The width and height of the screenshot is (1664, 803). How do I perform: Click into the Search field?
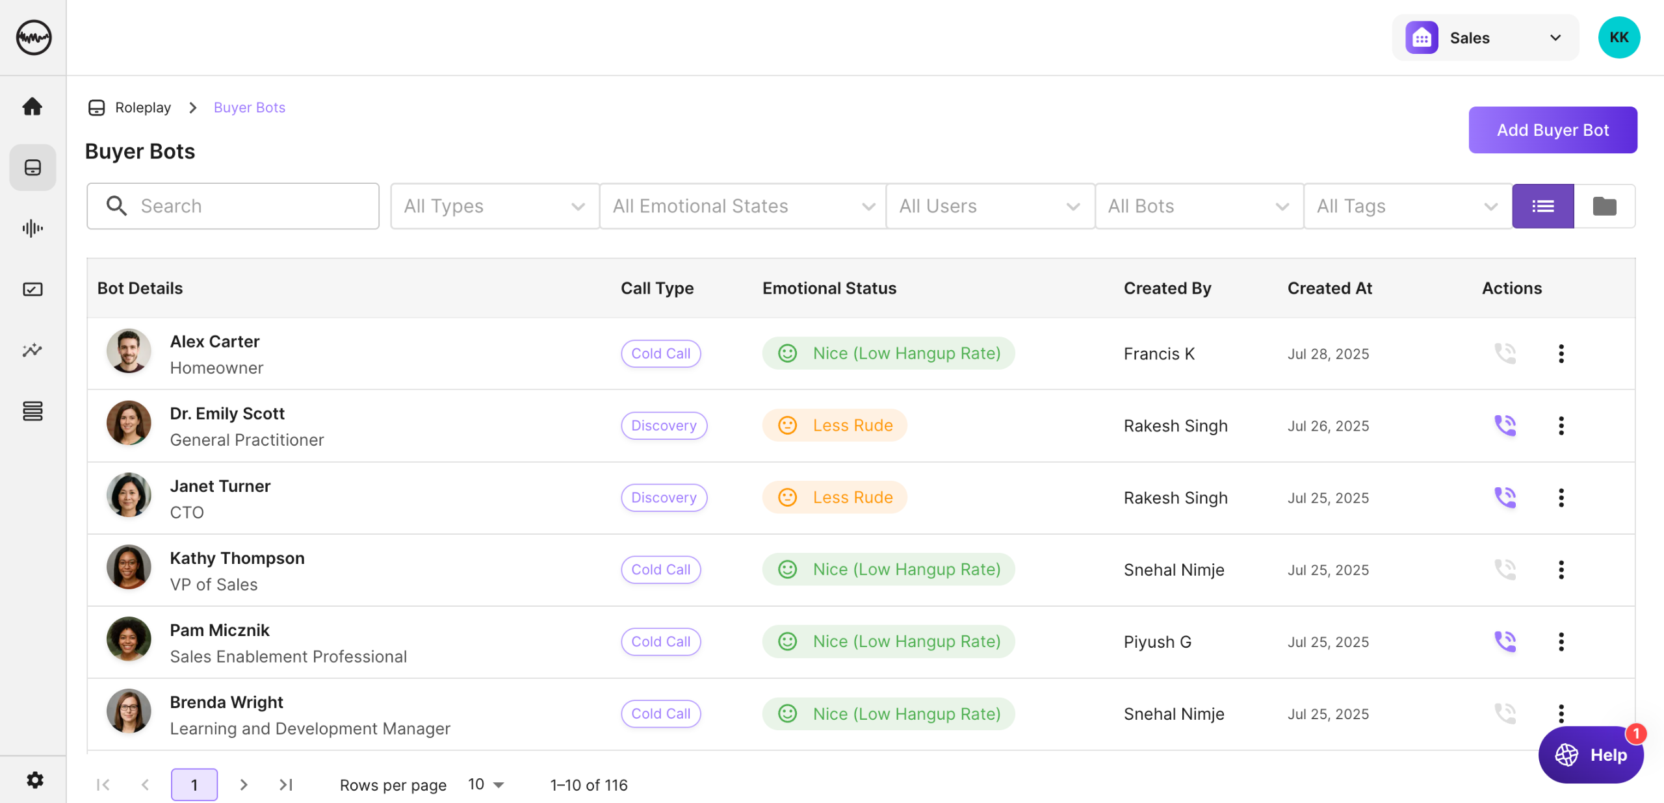[x=233, y=206]
